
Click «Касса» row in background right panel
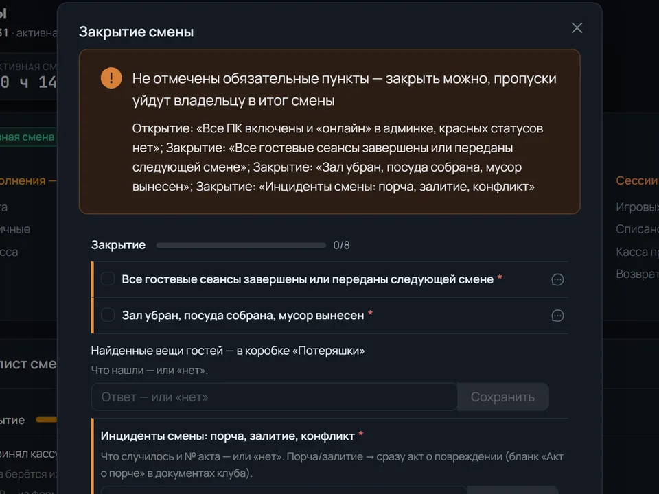coord(637,252)
